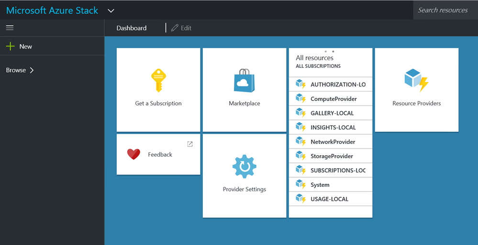Viewport: 478px width, 245px height.
Task: Select the Dashboard tab
Action: (132, 28)
